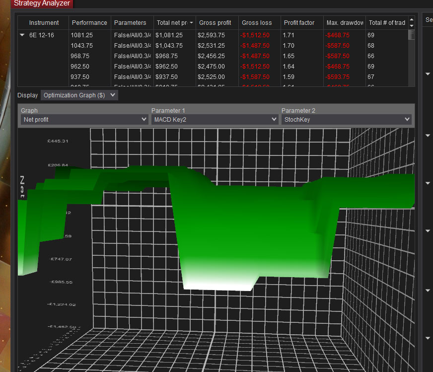Click total net profit cell $1,043.75
This screenshot has width=433, height=372.
click(x=169, y=46)
